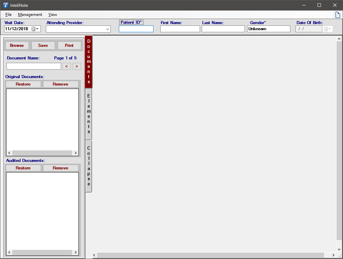Click main area horizontal scrollbar right arrow
Viewport: 343px width, 259px height.
click(333, 255)
